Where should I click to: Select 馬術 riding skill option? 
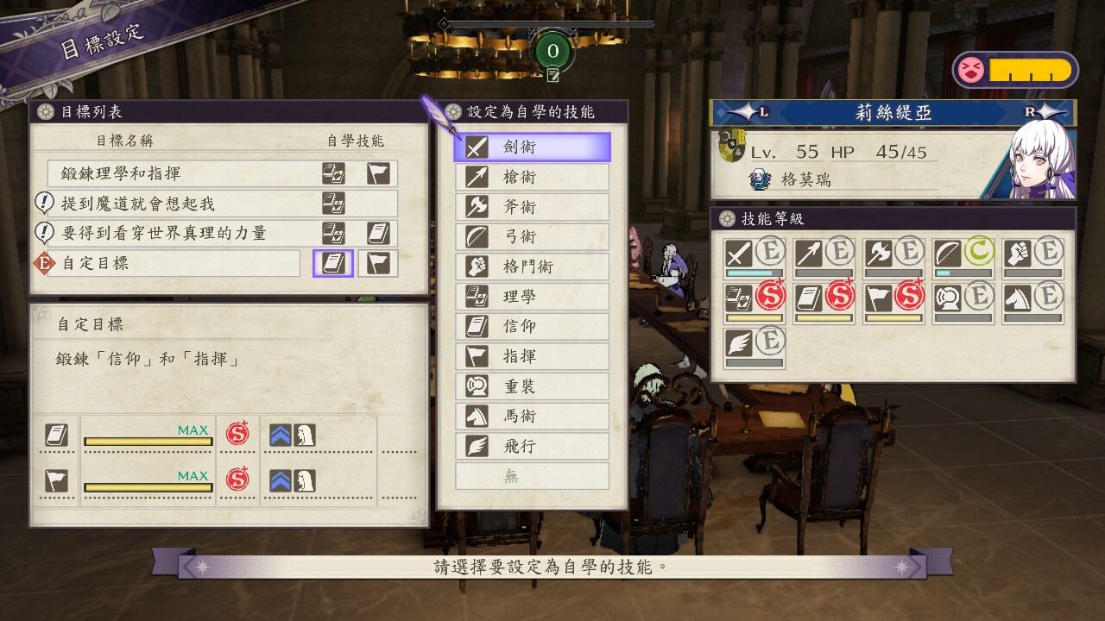click(x=533, y=416)
